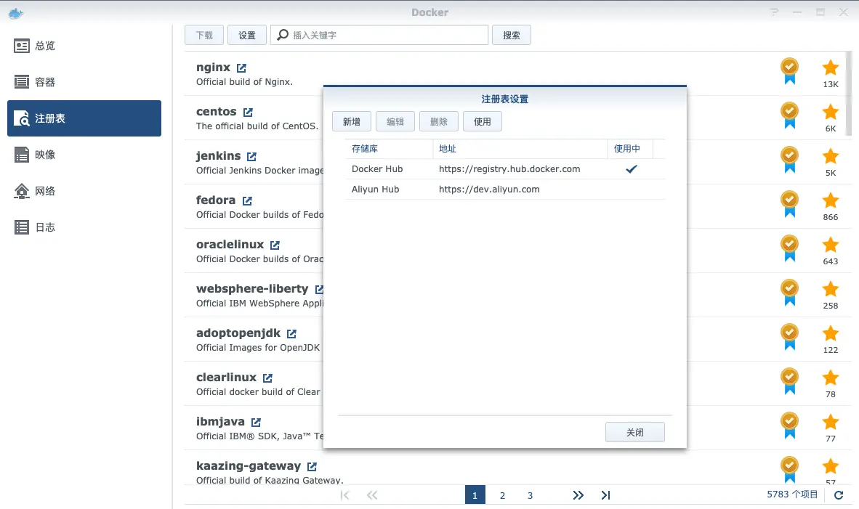The image size is (859, 509).
Task: Click the https://dev.aliyun.com address cell
Action: point(489,190)
